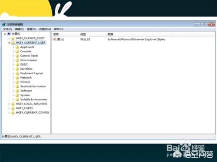Select the Network key label
Screen dimensions: 217x162
tap(26, 78)
